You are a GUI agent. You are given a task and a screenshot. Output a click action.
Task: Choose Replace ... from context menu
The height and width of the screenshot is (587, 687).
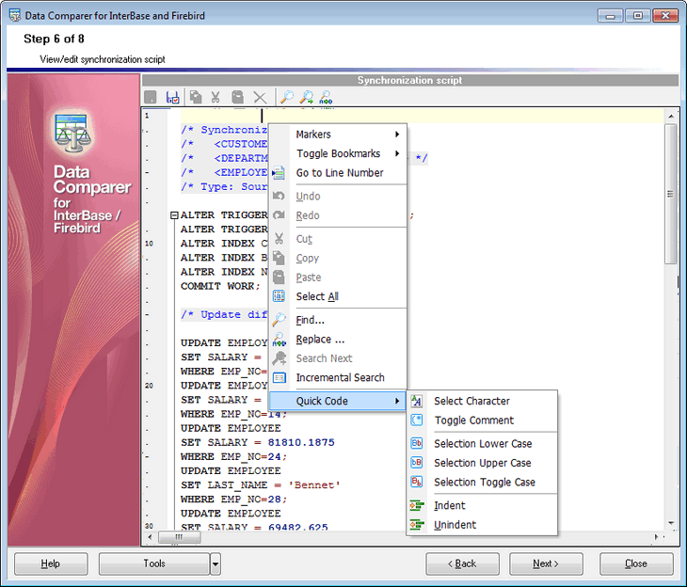click(x=338, y=340)
